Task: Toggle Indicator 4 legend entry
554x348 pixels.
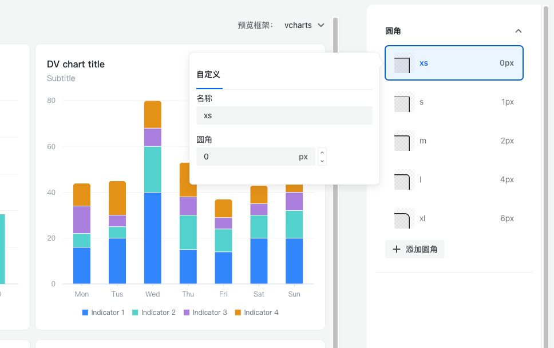Action: pos(256,313)
